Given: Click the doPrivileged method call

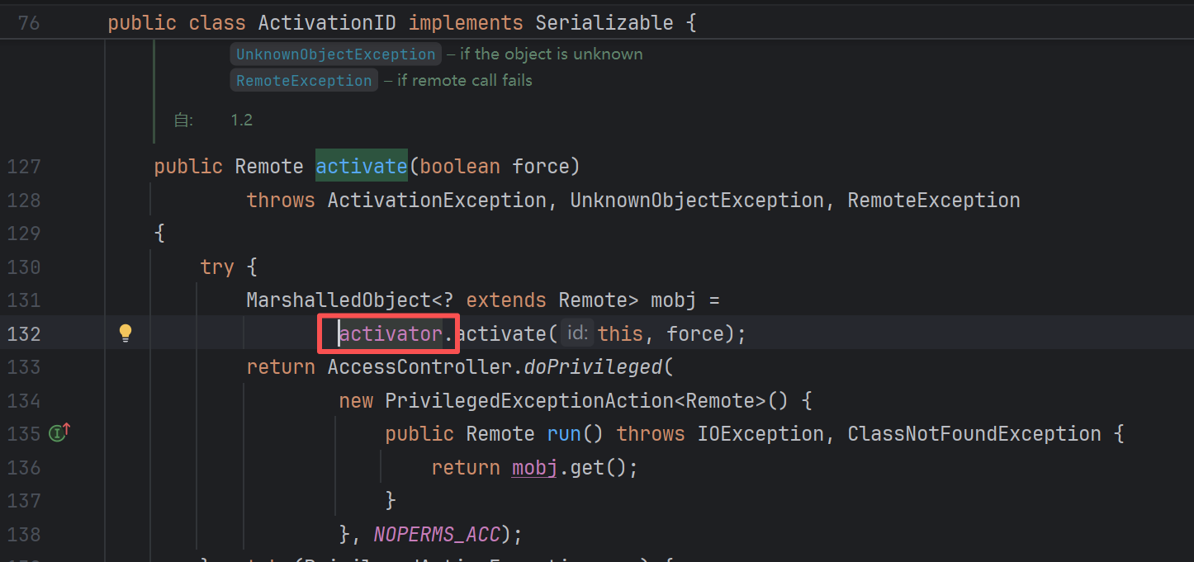Looking at the screenshot, I should (593, 366).
